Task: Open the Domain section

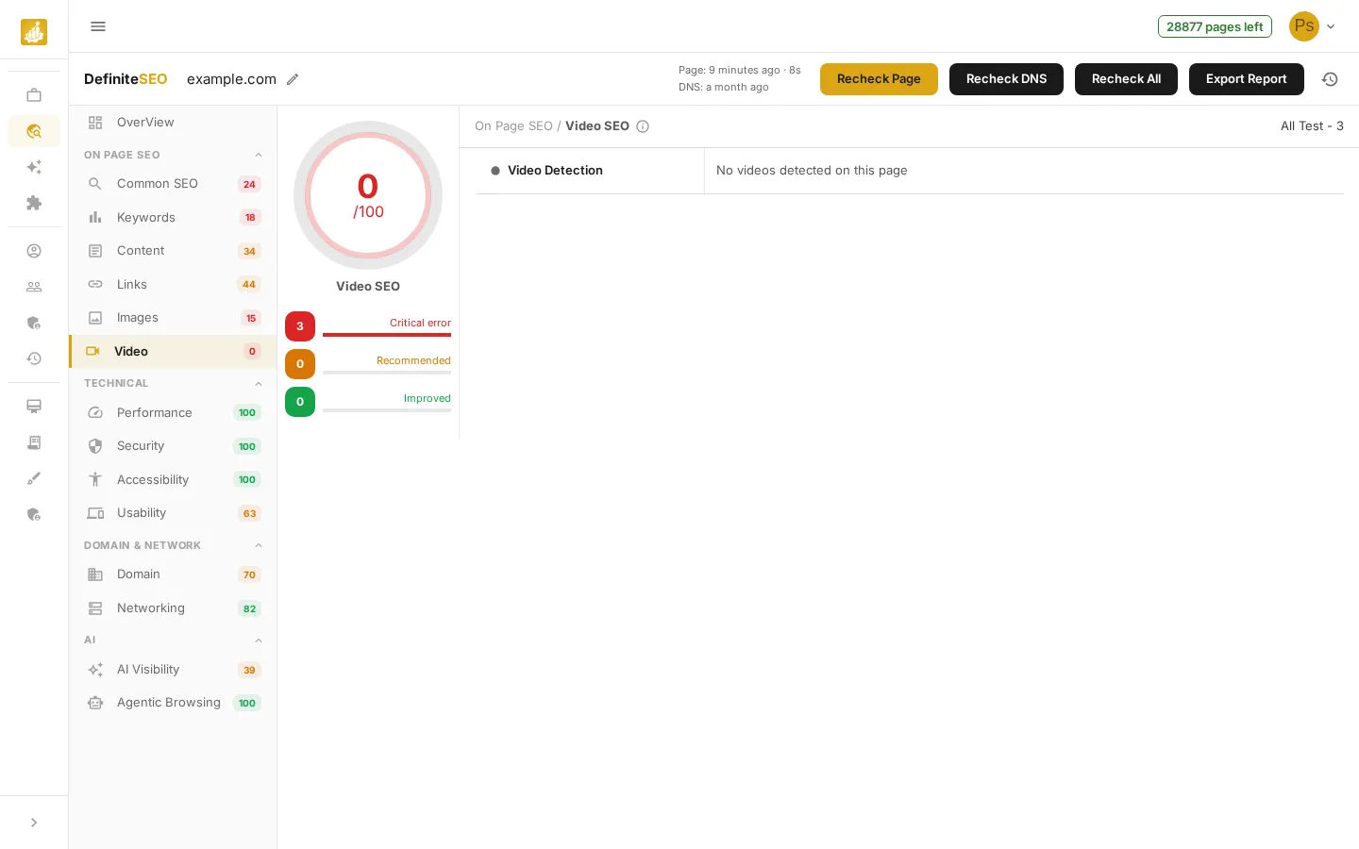Action: click(x=173, y=574)
